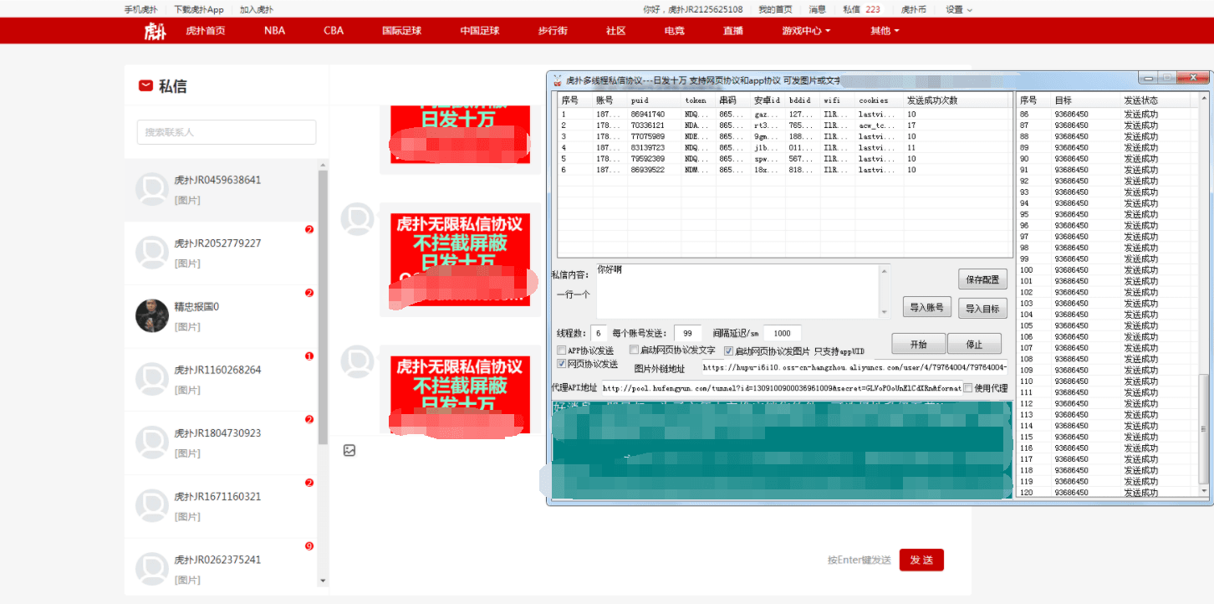Screen dimensions: 1214x604
Task: Open the 消息 link in the top bar
Action: [817, 9]
